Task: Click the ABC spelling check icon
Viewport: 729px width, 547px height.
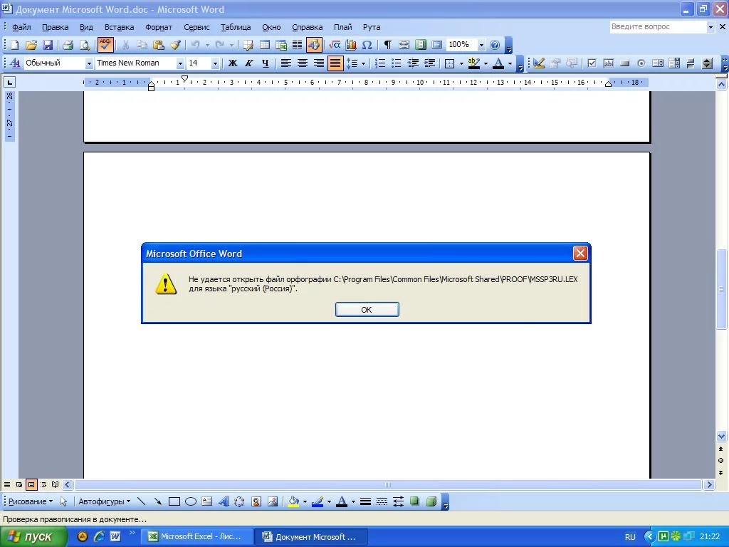Action: click(x=105, y=45)
